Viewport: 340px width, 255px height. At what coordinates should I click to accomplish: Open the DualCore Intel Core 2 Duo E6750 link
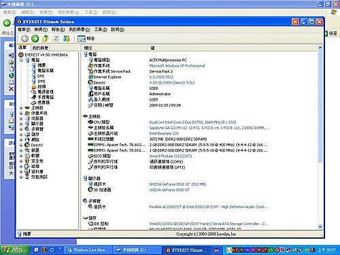[x=192, y=122]
